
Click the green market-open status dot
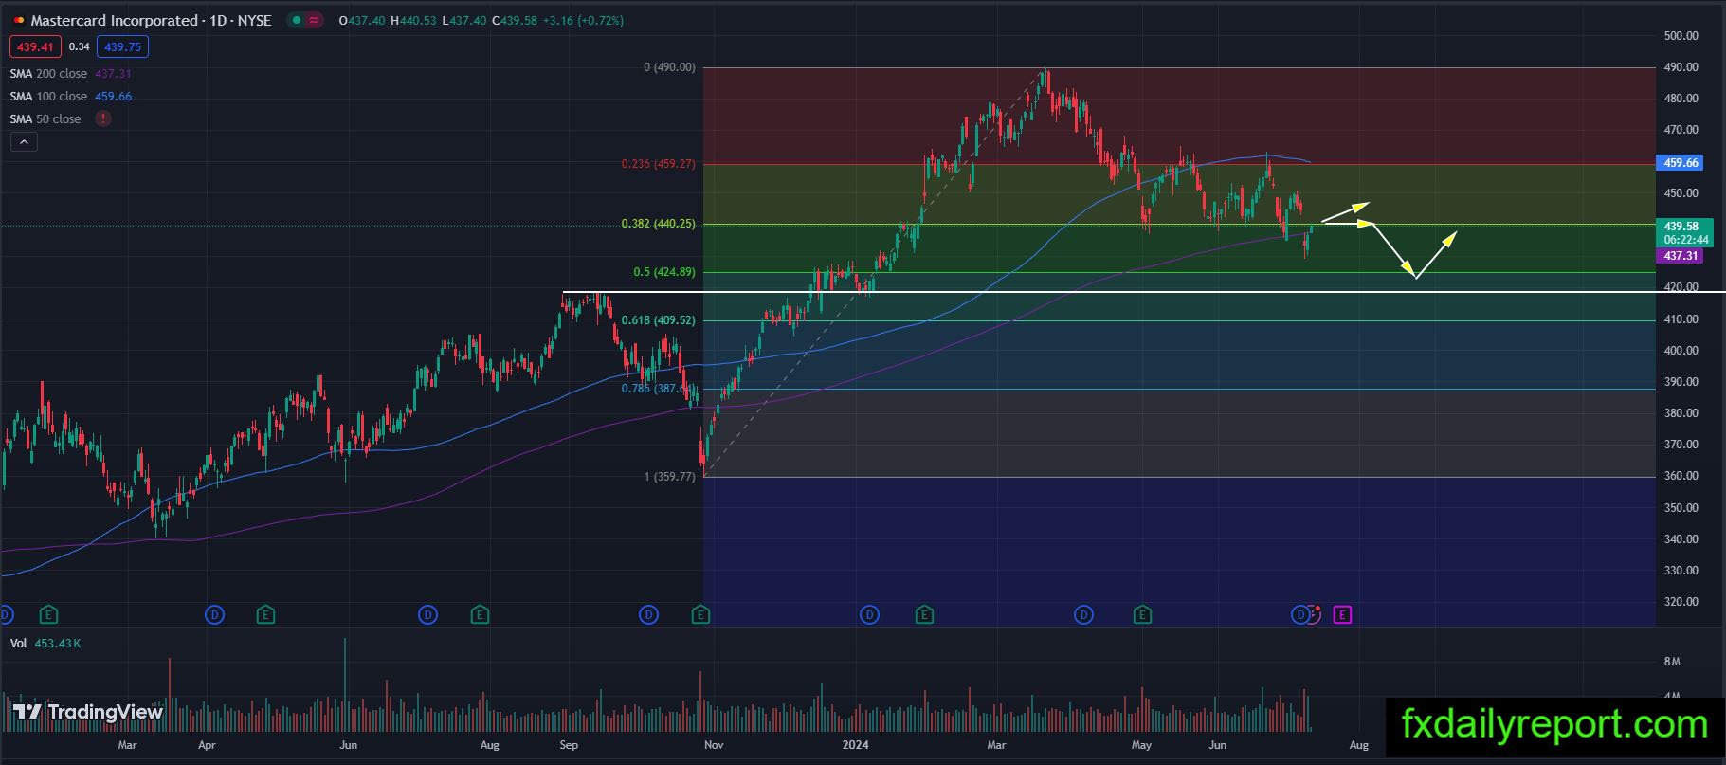click(297, 20)
